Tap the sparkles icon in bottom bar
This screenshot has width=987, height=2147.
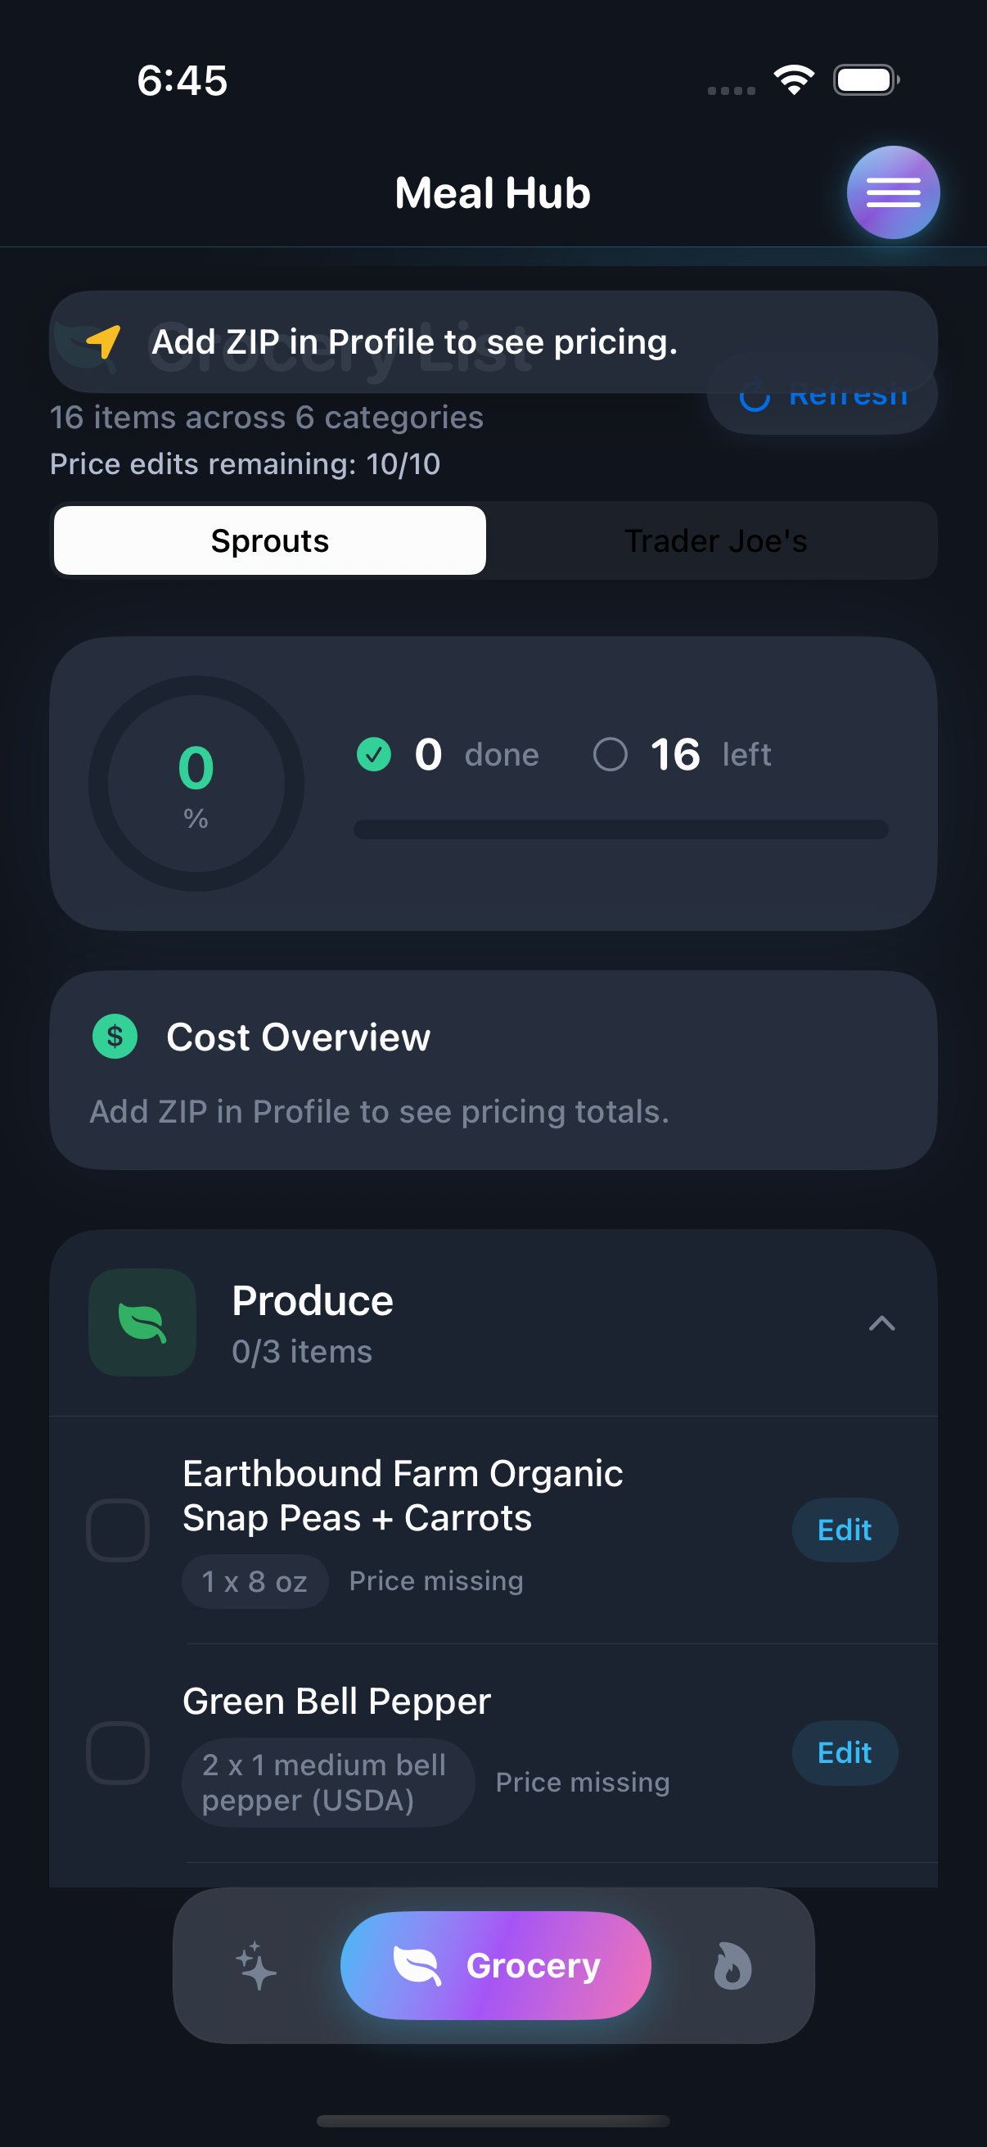click(255, 1965)
